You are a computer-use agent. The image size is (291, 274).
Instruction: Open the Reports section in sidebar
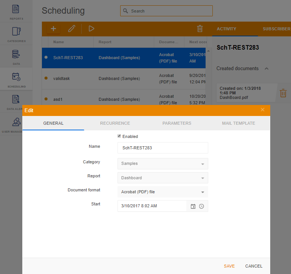16,11
